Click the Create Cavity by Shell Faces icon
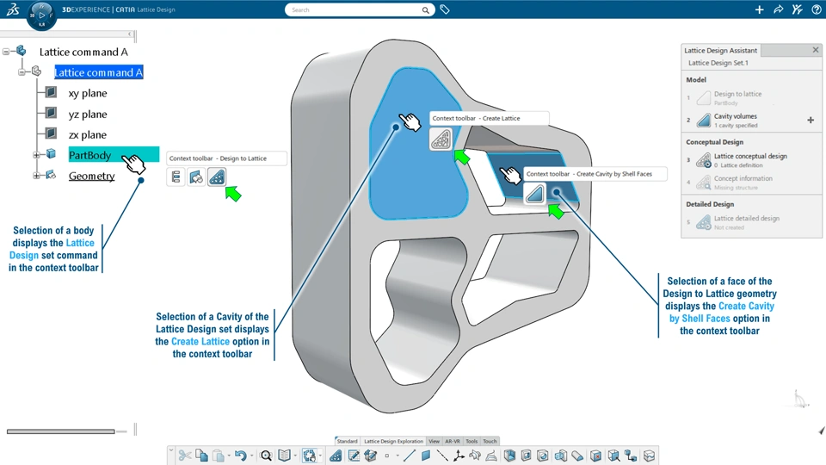Screen dimensions: 826x465 (x=534, y=194)
